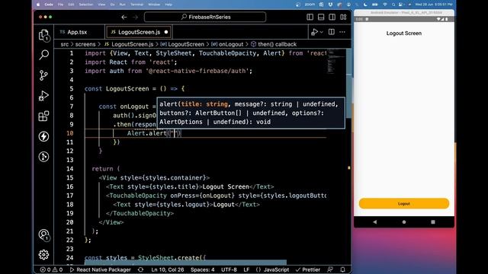
Task: Click 'Alert.alert' on line 10
Action: pyautogui.click(x=146, y=133)
